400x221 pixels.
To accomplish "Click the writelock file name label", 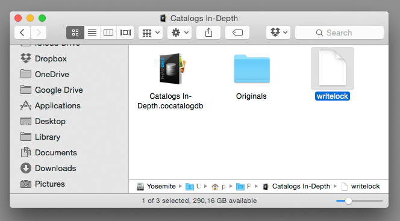I will 333,96.
